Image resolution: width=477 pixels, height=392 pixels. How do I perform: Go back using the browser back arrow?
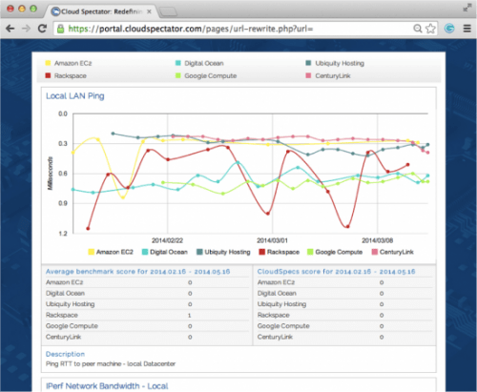point(10,29)
